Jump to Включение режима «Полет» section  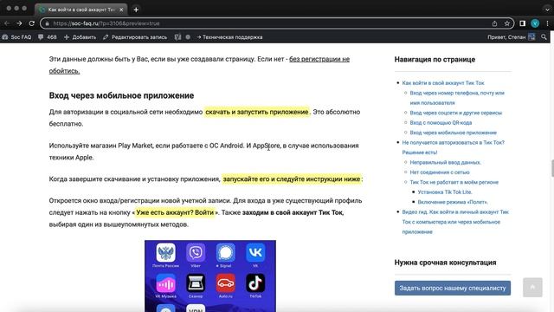[x=453, y=202]
